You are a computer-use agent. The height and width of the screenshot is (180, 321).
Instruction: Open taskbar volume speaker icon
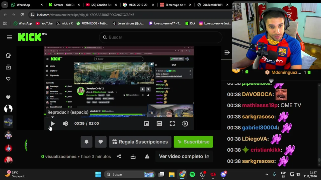(298, 174)
